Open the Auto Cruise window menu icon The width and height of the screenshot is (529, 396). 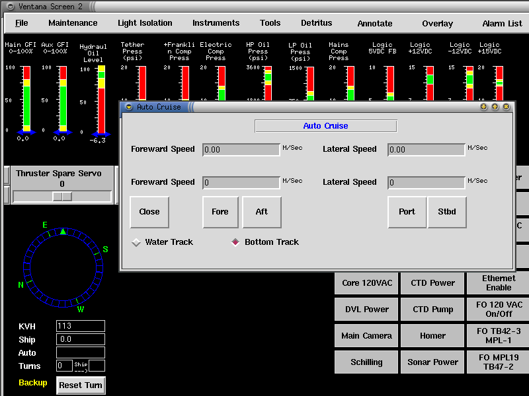[x=128, y=107]
